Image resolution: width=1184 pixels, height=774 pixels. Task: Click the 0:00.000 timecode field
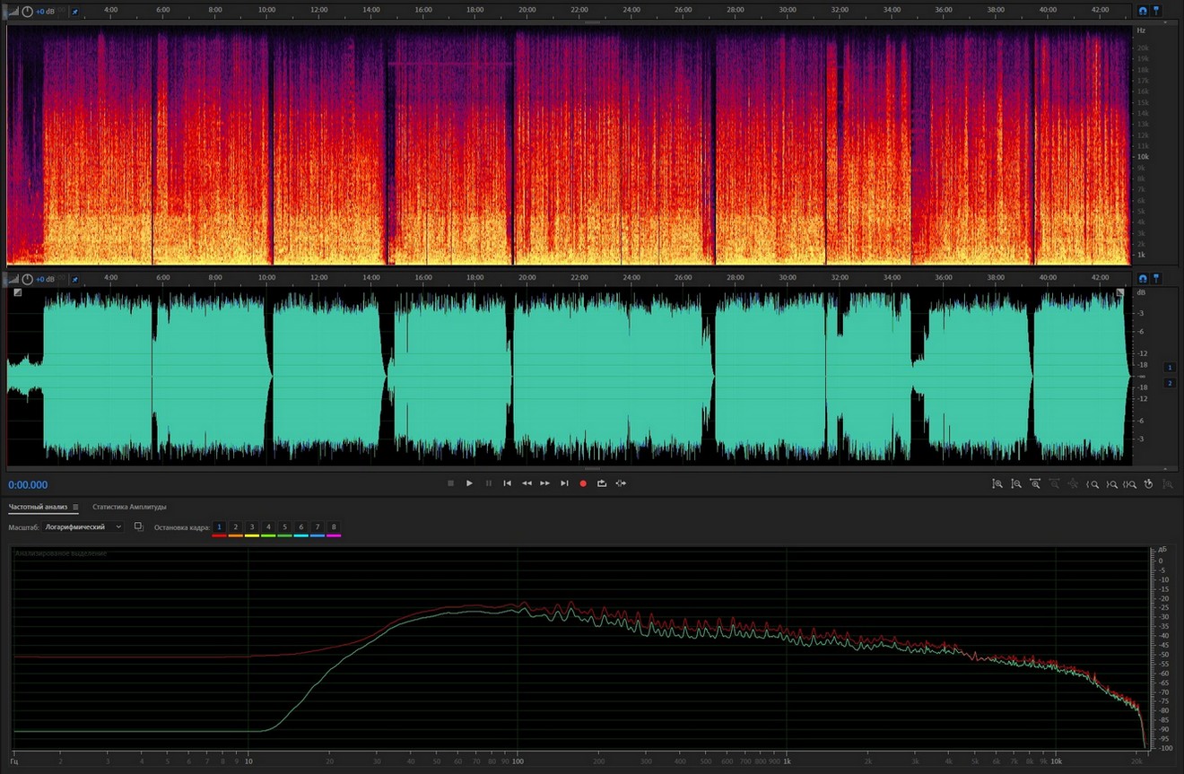click(x=28, y=484)
